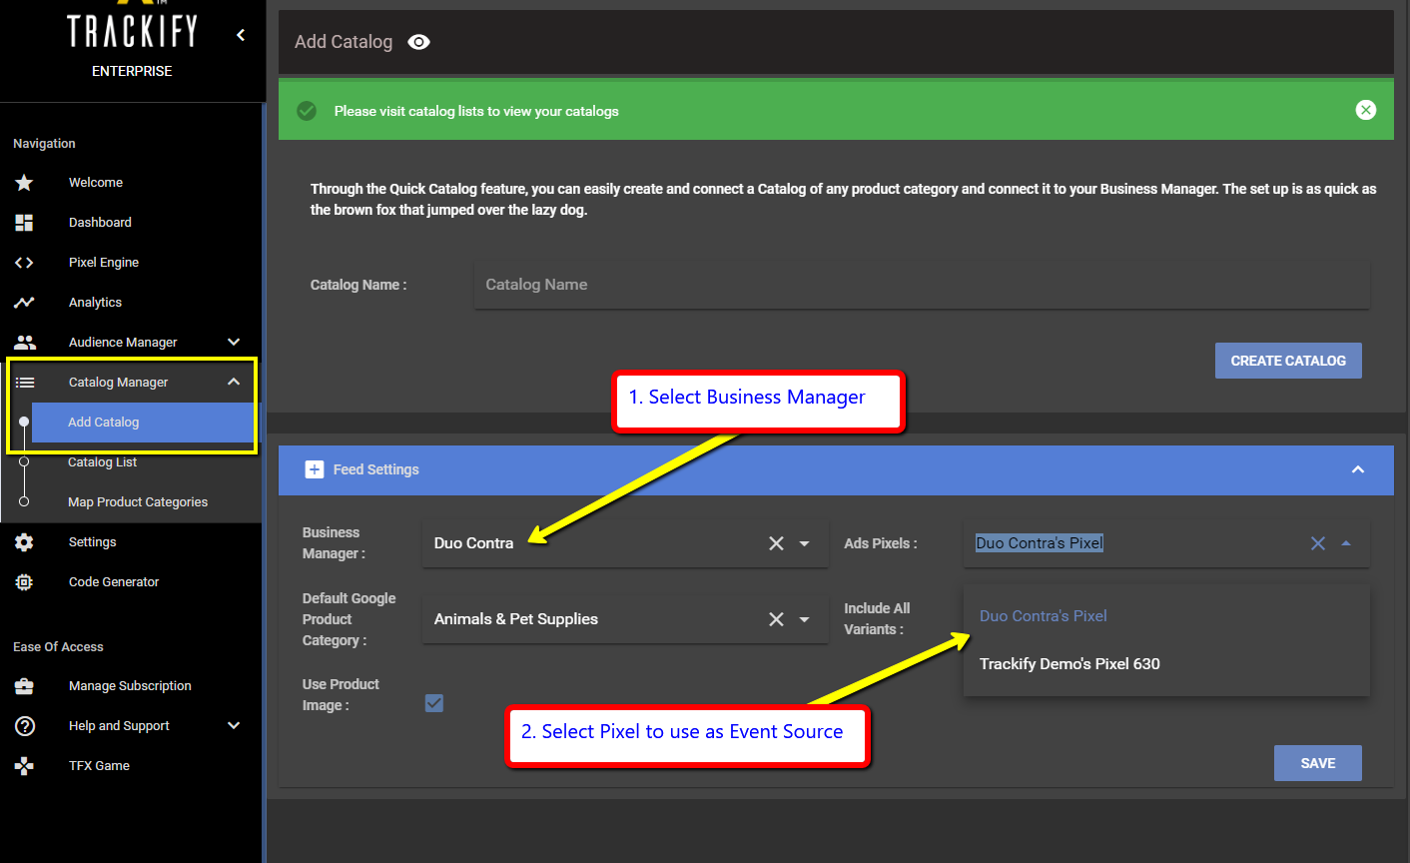Open Map Product Categories

point(138,502)
